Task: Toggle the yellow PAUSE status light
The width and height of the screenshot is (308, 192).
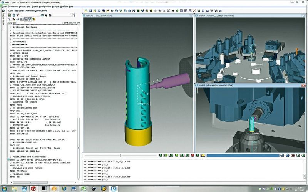Action: click(203, 156)
